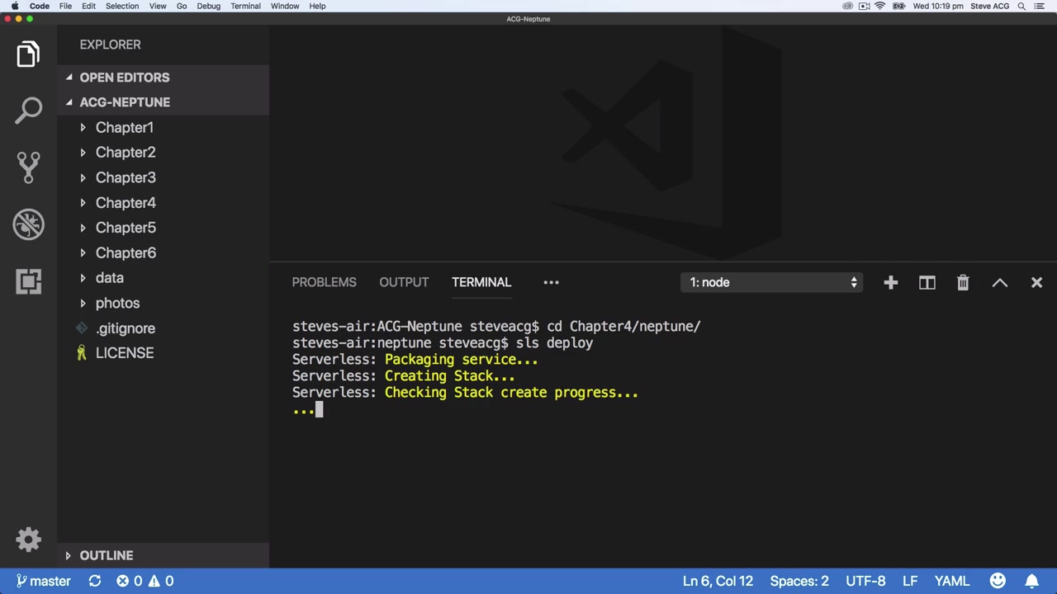Open Spotlight search in menu bar
This screenshot has width=1057, height=594.
[x=1021, y=6]
